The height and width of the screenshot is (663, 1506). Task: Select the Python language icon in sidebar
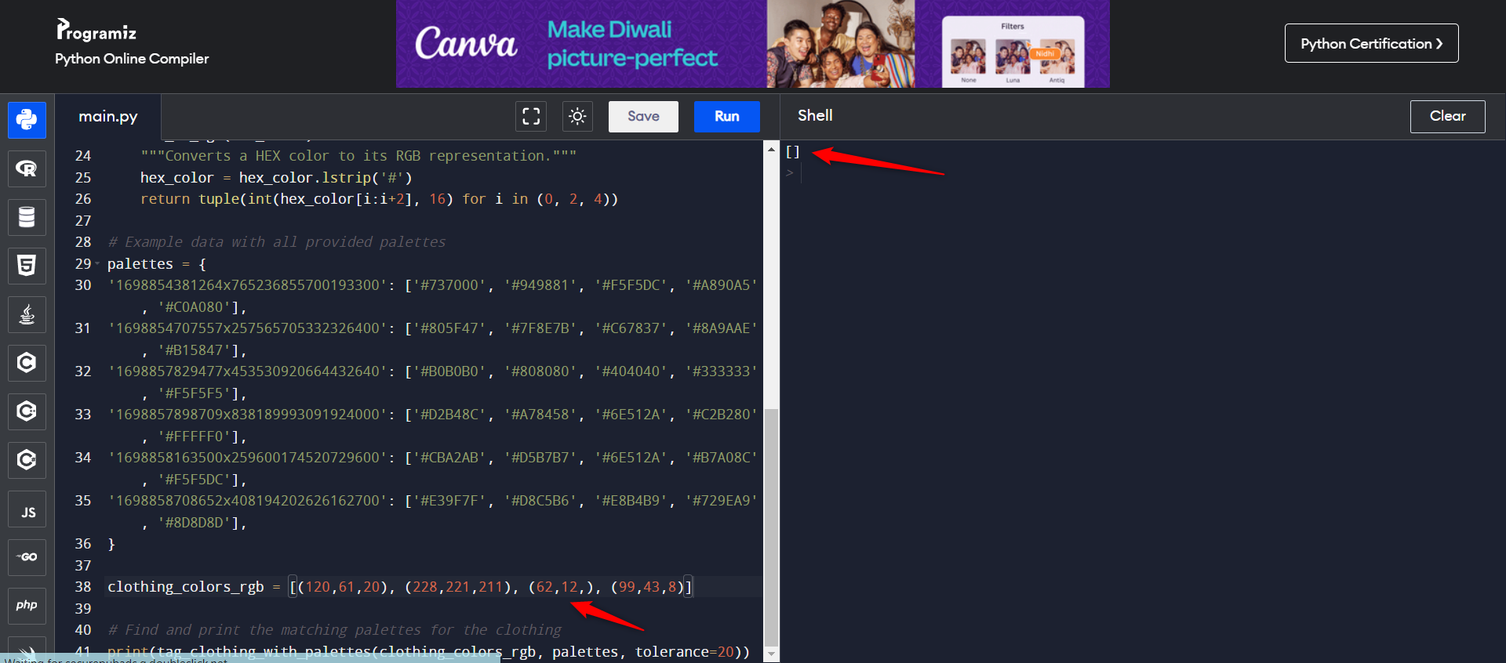(x=27, y=120)
